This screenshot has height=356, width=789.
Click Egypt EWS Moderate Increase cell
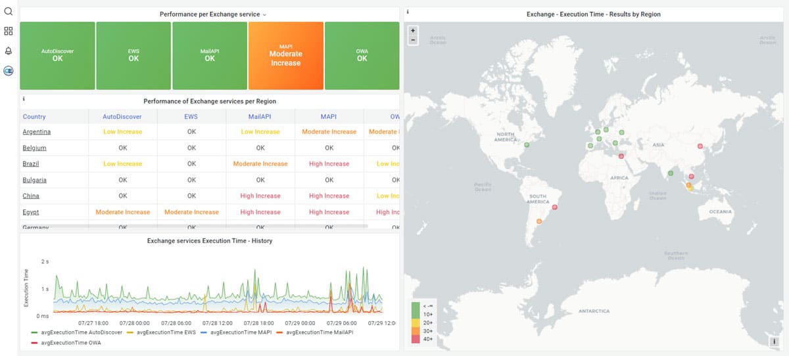tap(191, 212)
